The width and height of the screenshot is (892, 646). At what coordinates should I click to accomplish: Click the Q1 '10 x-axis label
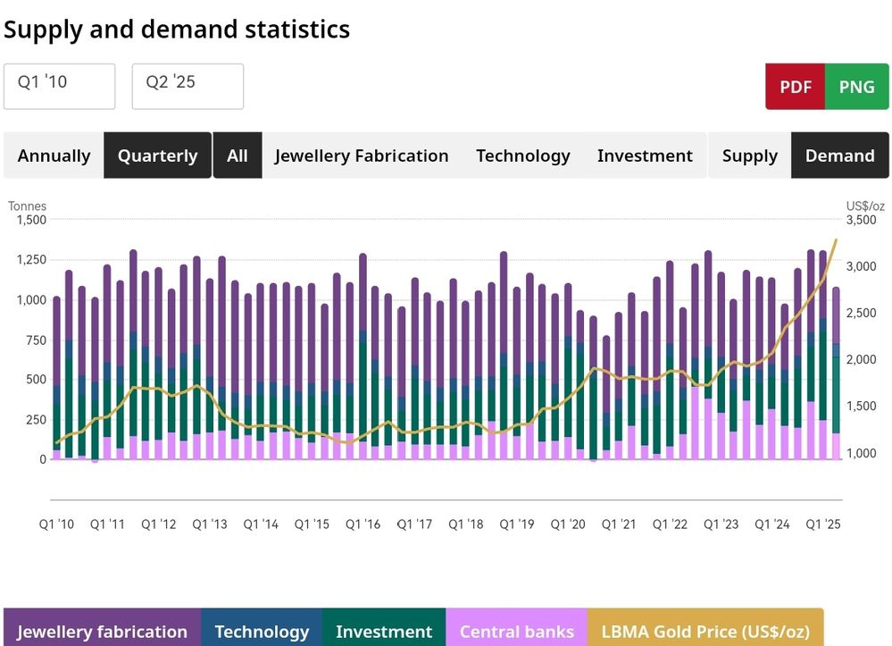click(56, 524)
